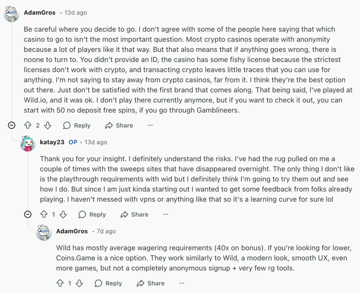This screenshot has height=293, width=360.
Task: Collapse katay23's reply thread
Action: click(28, 214)
